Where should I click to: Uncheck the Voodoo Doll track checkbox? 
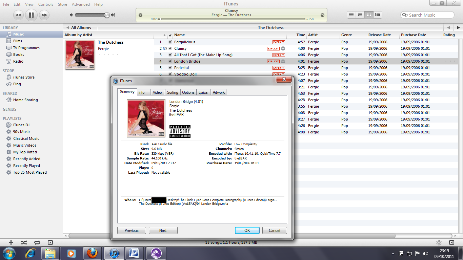coord(170,74)
